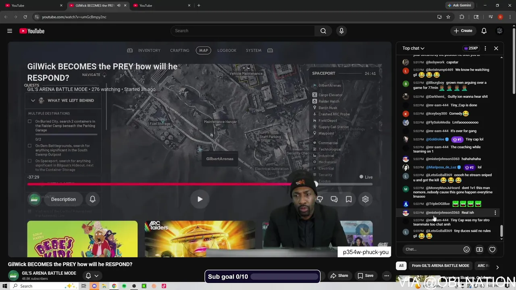Viewport: 516px width, 290px height.
Task: Open YouTube notifications bell in header
Action: 484,31
